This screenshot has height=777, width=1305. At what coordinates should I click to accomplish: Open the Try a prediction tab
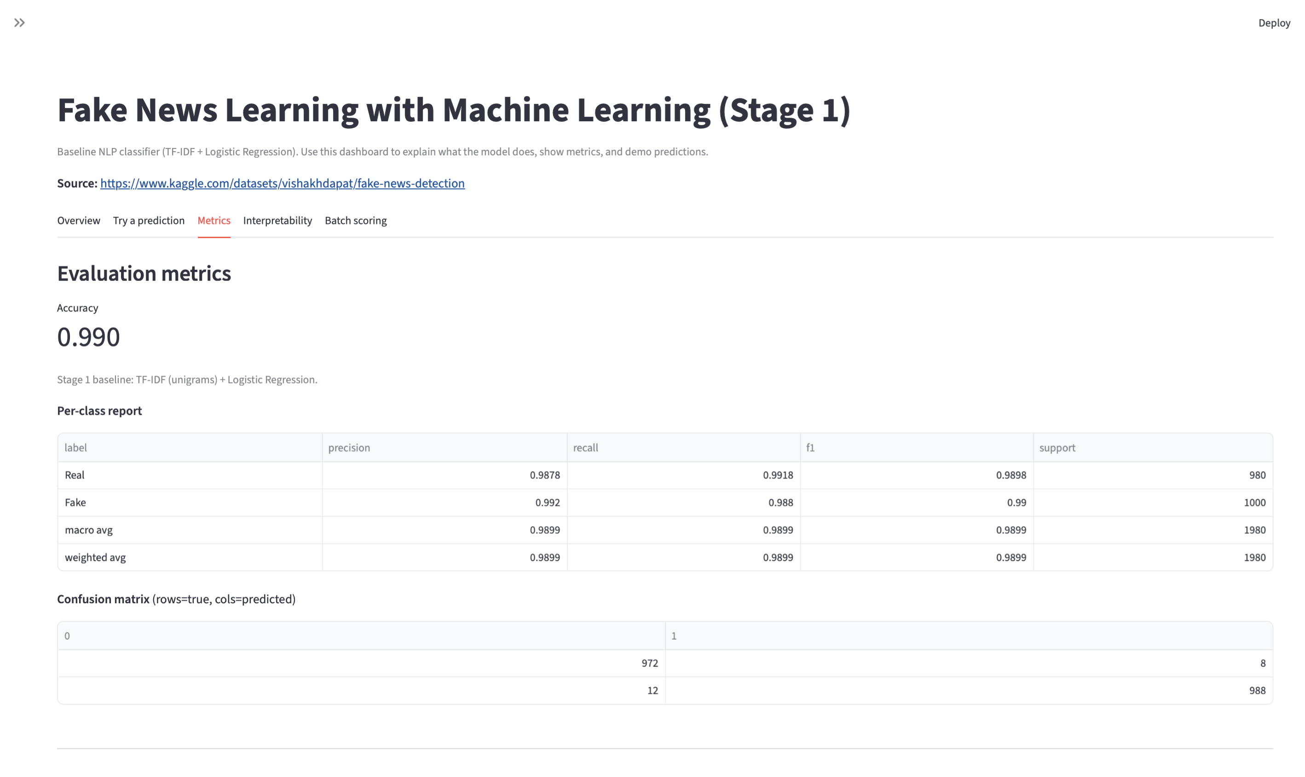click(149, 220)
